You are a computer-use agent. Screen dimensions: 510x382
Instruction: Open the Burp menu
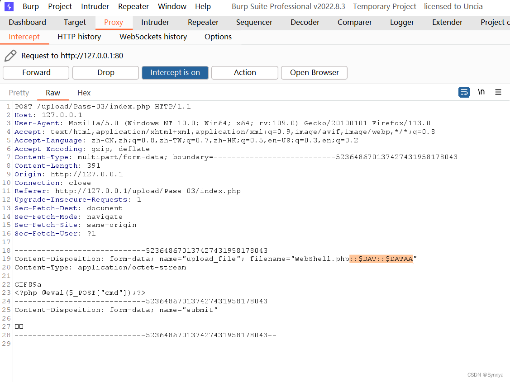pos(31,6)
